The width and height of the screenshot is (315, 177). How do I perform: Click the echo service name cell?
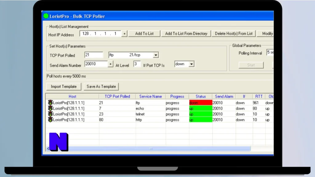click(x=140, y=108)
